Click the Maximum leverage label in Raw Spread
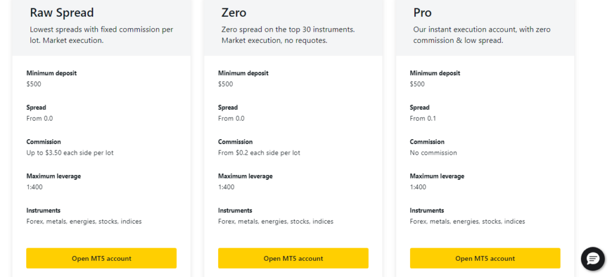Viewport: 612px width, 277px height. click(53, 176)
